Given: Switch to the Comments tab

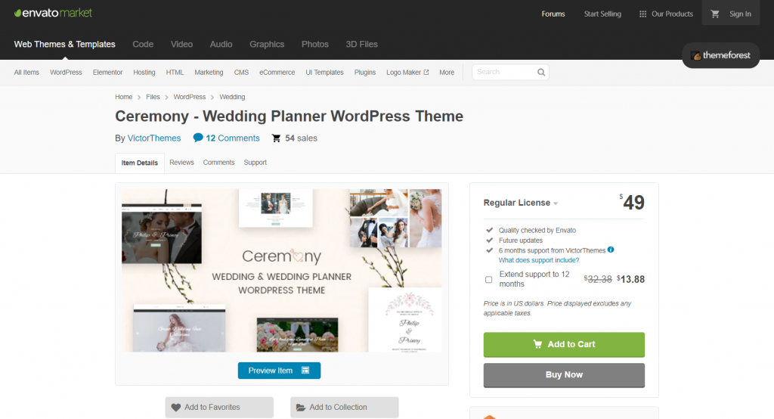Looking at the screenshot, I should pyautogui.click(x=218, y=163).
